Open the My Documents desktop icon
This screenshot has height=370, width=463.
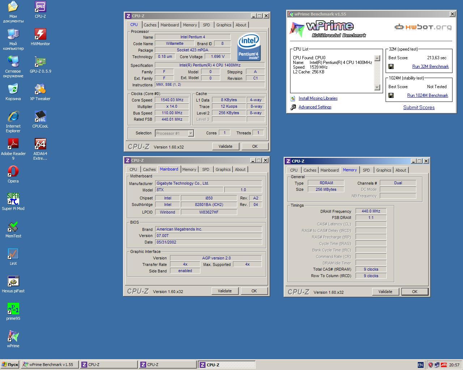coord(13,12)
